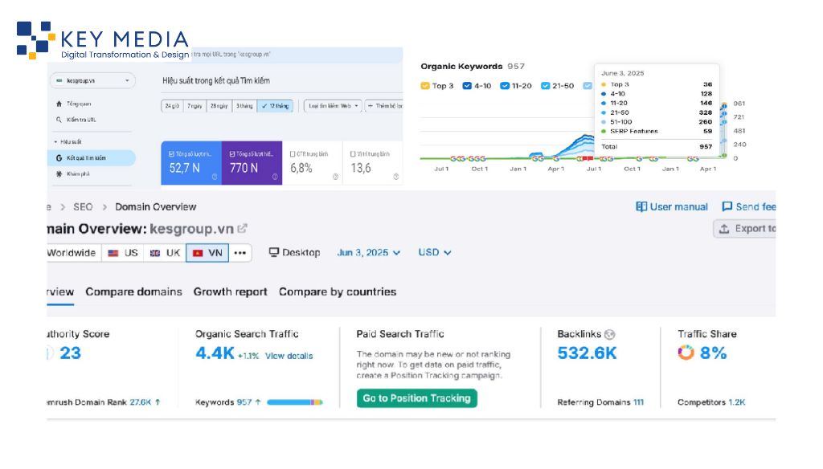This screenshot has height=469, width=823.
Task: Click the Authority Score value 23
Action: click(x=71, y=353)
